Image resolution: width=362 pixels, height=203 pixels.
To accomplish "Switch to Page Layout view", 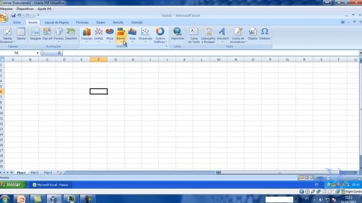I will (307, 178).
